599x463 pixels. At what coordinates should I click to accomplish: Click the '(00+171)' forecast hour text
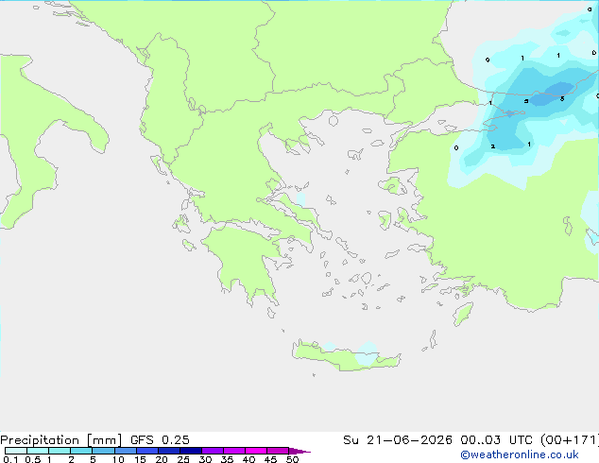tap(570, 440)
